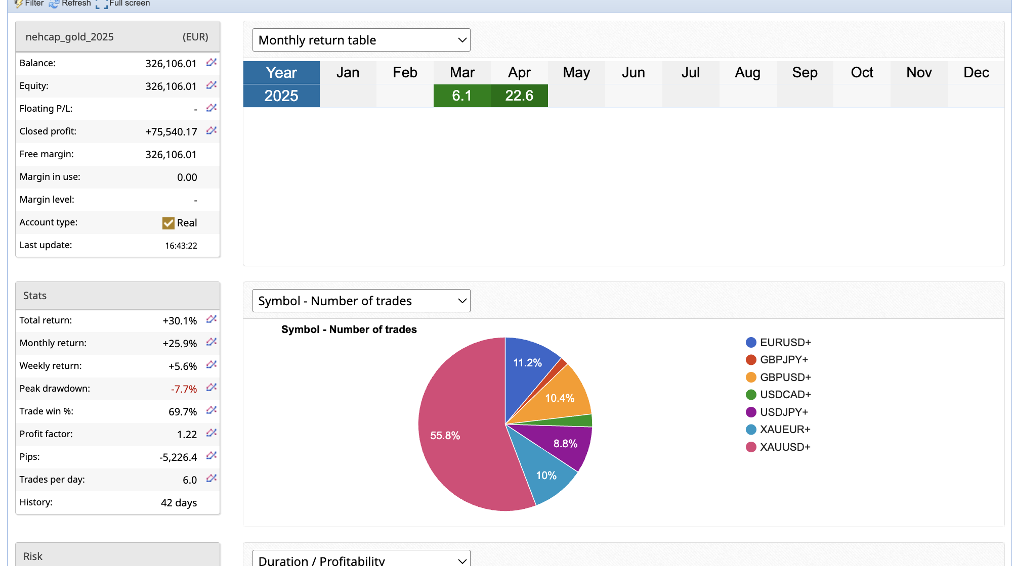Screen dimensions: 1013x566
Task: Click the Apr 22.6 return cell
Action: point(519,96)
